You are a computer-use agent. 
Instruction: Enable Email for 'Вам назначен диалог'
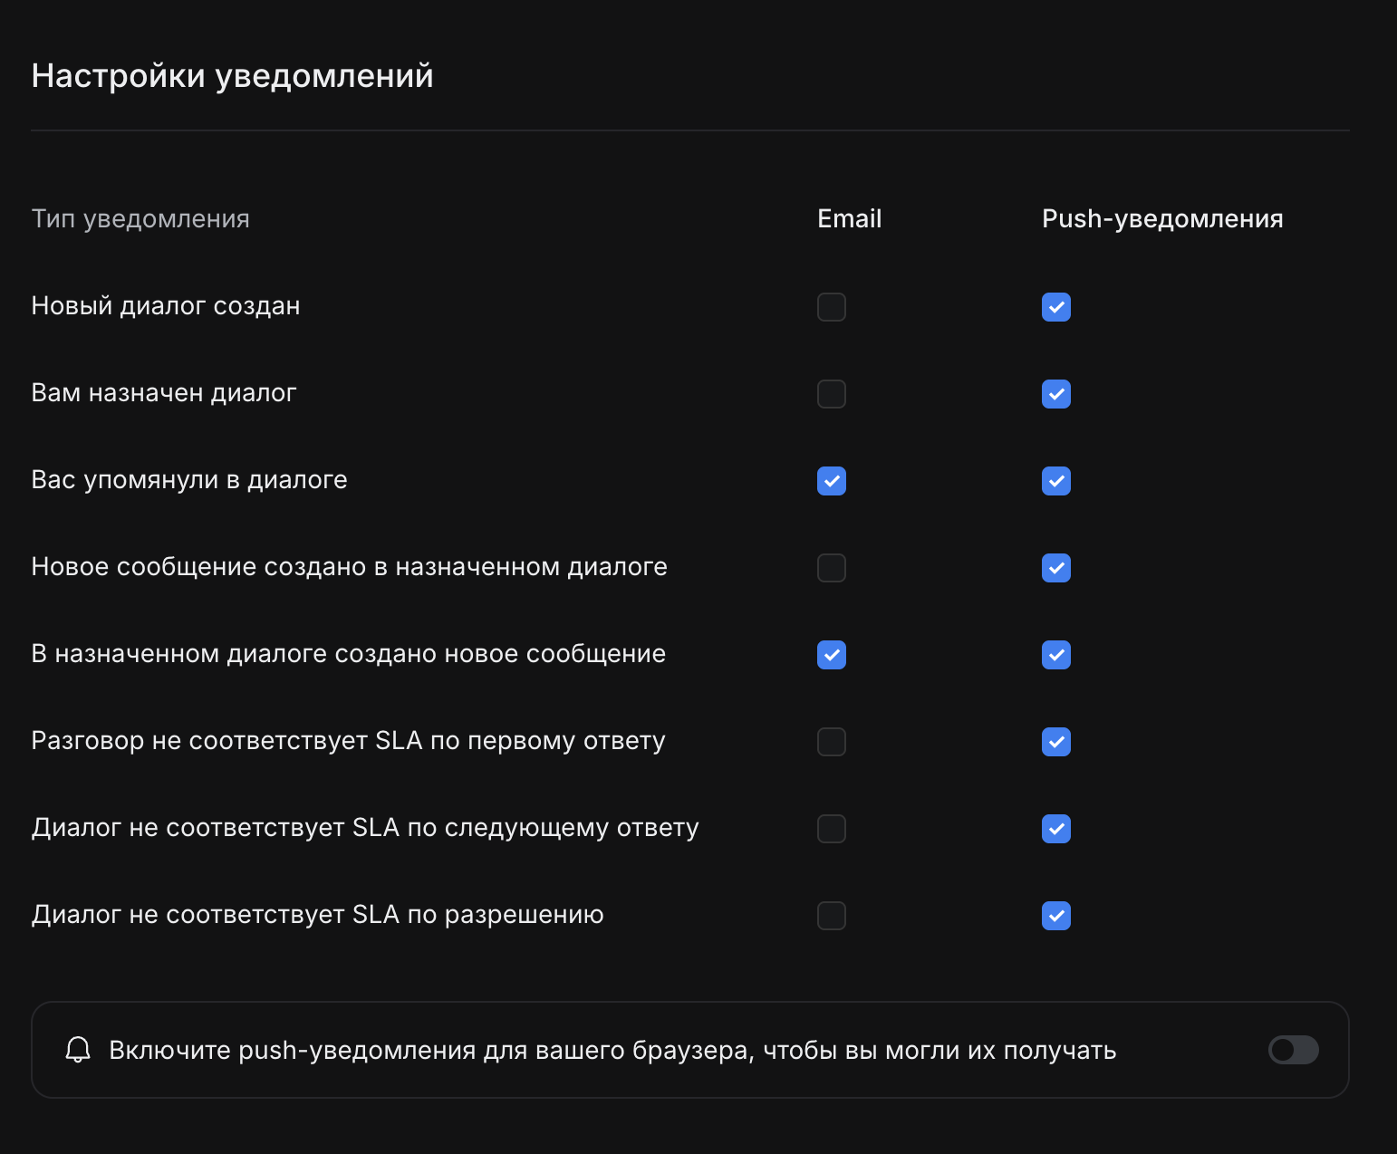pyautogui.click(x=831, y=394)
